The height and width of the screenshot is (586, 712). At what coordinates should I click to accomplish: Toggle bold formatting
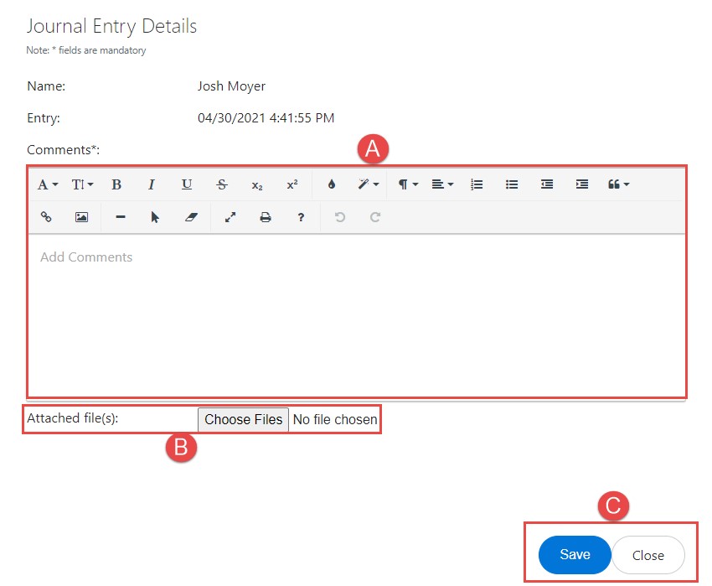pyautogui.click(x=116, y=184)
